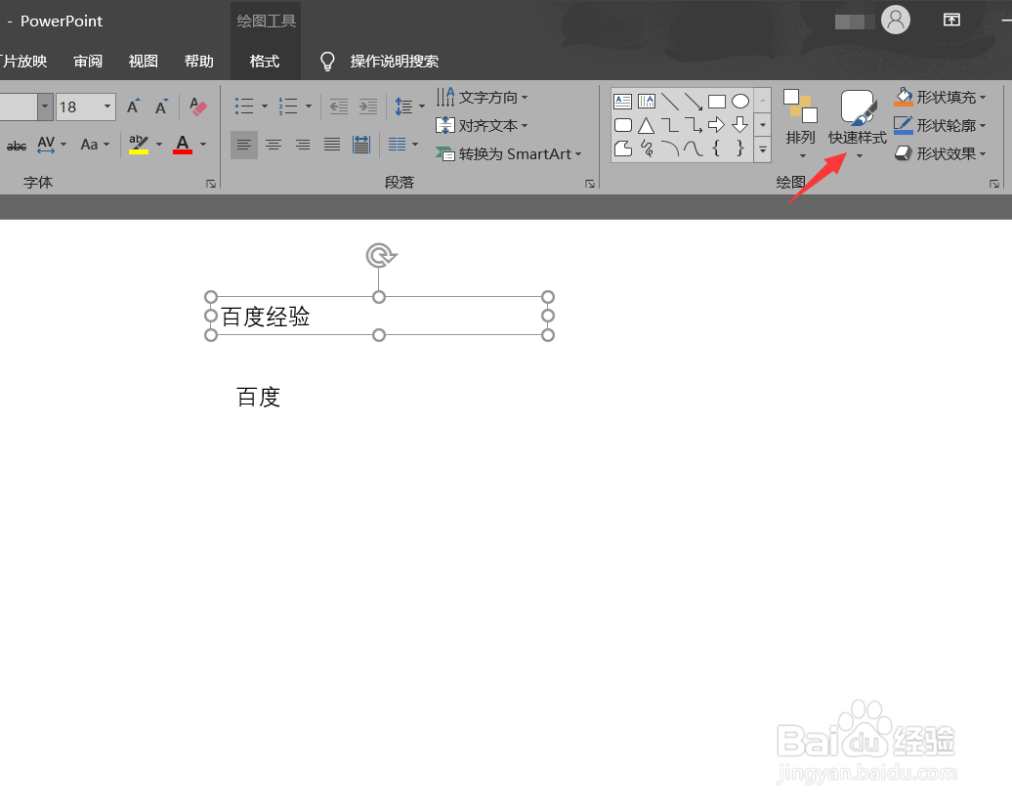Screen dimensions: 1012x808
Task: Switch to the 审阅 review tab
Action: point(88,62)
